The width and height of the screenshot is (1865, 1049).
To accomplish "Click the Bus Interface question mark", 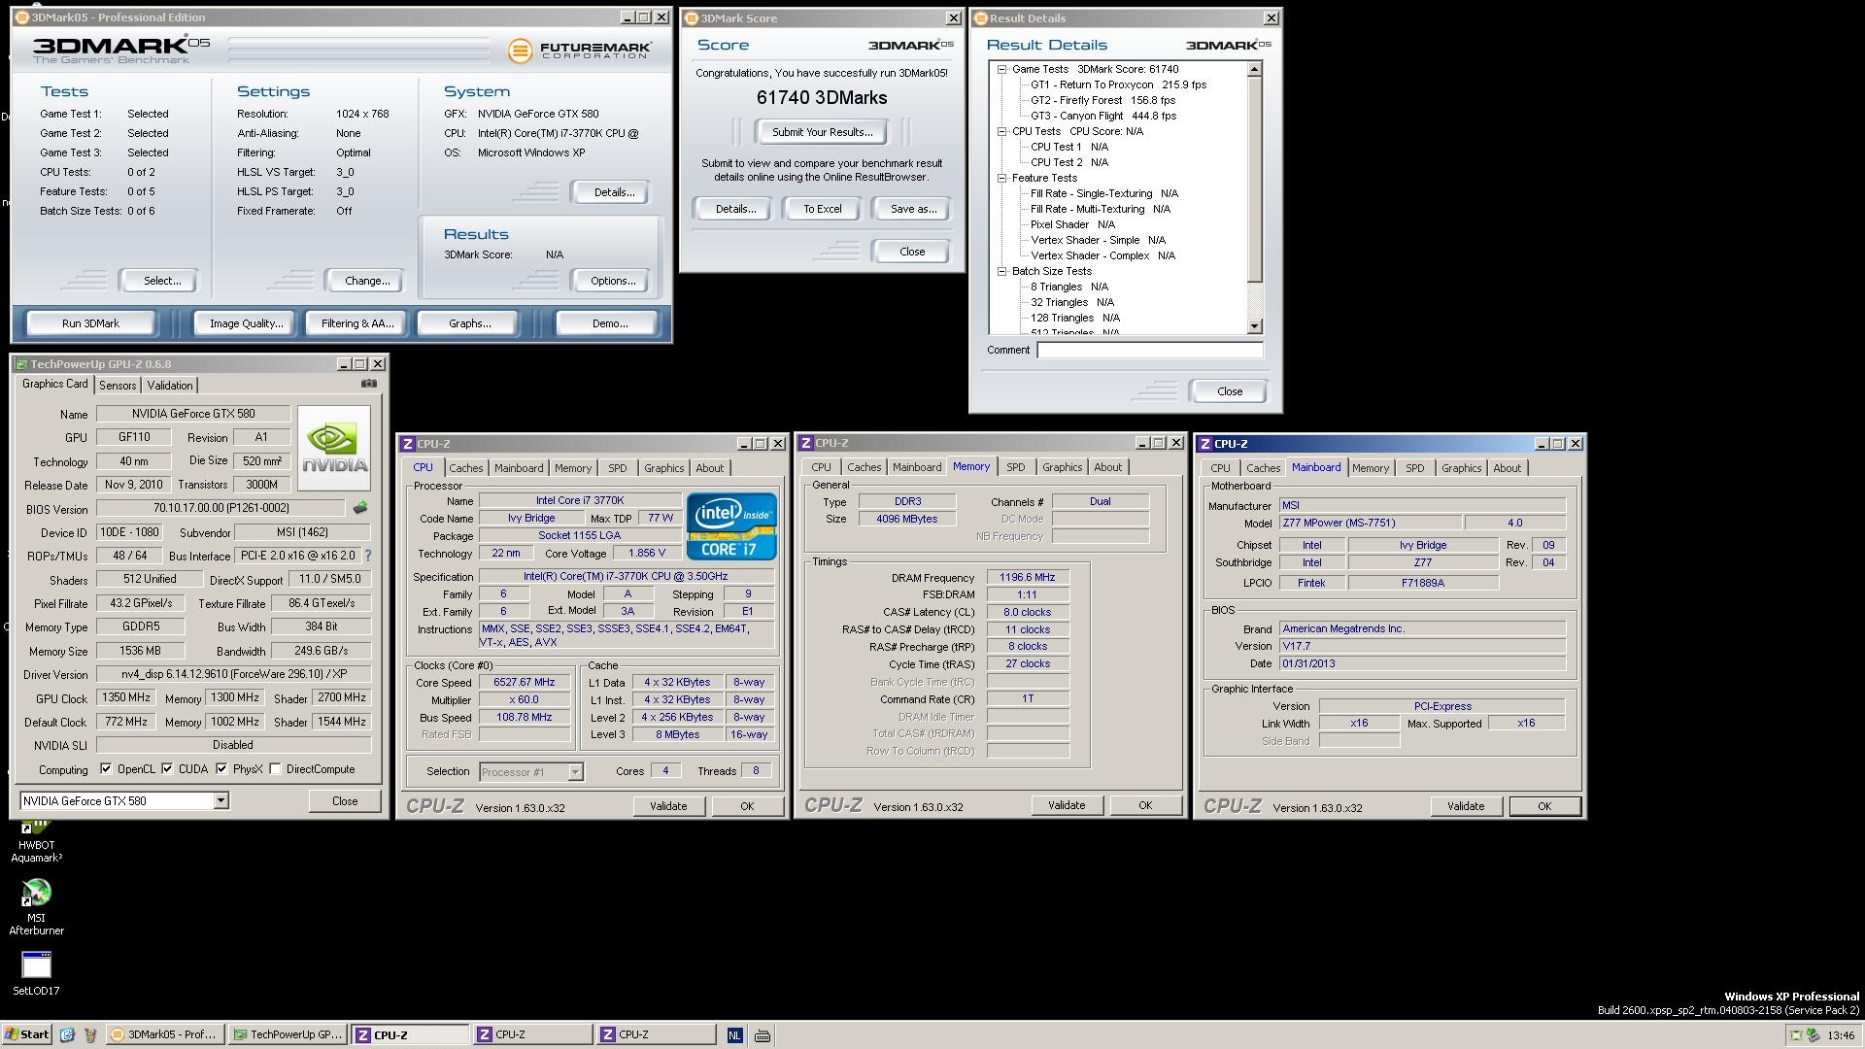I will (368, 556).
